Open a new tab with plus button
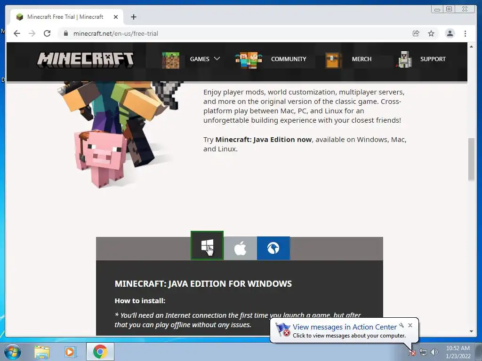This screenshot has width=482, height=361. click(133, 17)
